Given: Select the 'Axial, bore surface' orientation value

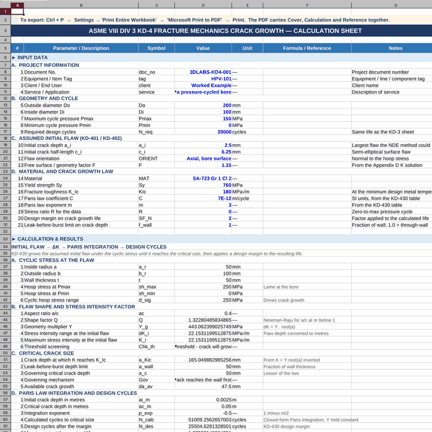Looking at the screenshot, I should (x=203, y=158).
